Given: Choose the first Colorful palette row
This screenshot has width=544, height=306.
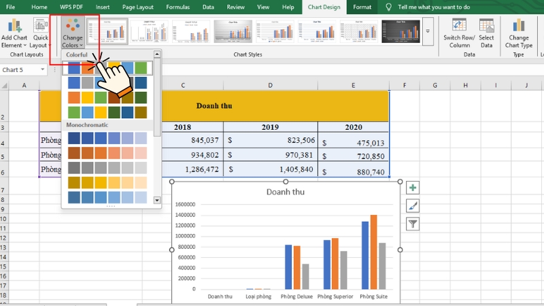Looking at the screenshot, I should [107, 68].
